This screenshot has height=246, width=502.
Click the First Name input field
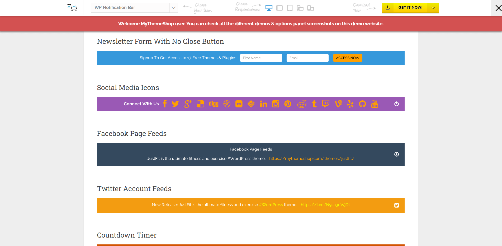point(261,58)
